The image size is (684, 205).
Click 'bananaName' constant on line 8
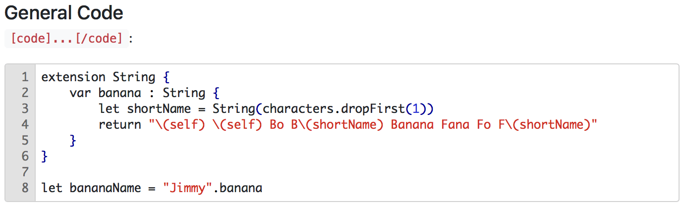point(106,188)
